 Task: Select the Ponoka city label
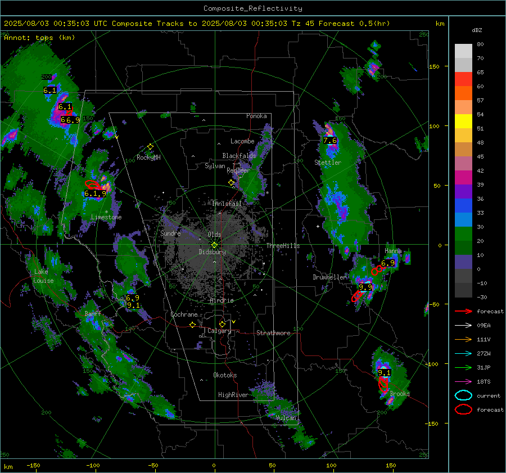coord(256,116)
